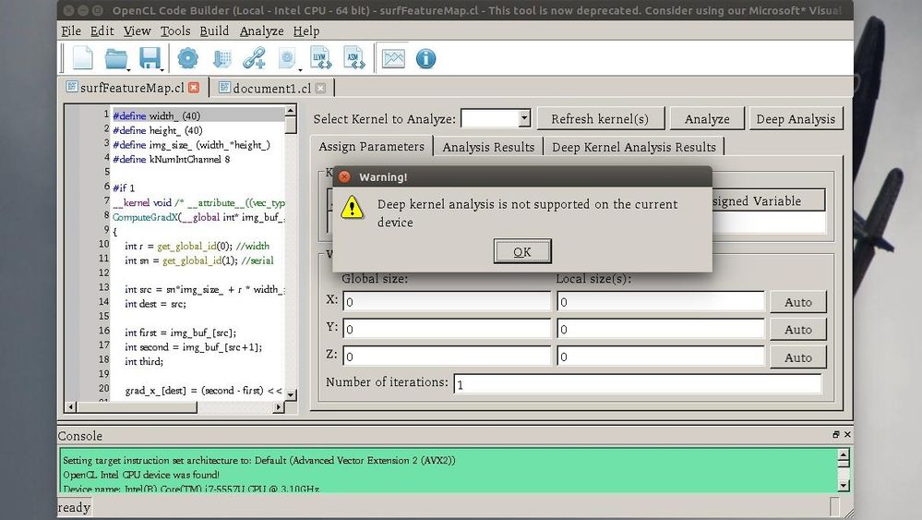Click the X global size field
922x520 pixels.
447,302
